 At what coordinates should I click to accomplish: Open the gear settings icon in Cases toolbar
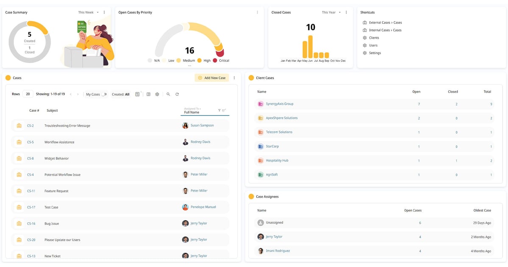click(x=157, y=94)
